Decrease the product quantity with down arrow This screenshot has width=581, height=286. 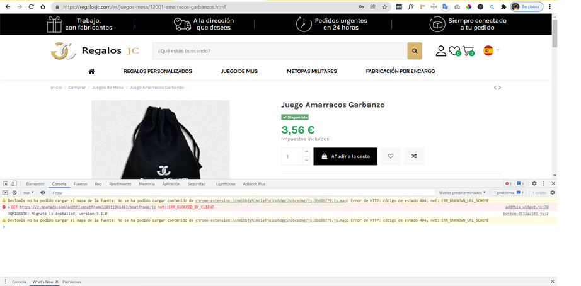[x=306, y=161]
